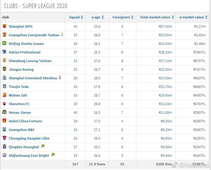Click Shanghai SIPG squad size 45

(75, 26)
